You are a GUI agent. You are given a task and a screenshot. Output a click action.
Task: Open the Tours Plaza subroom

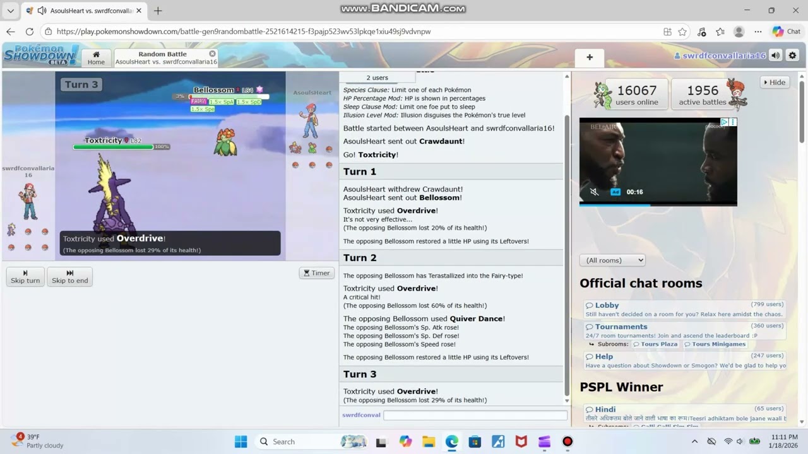(x=655, y=344)
